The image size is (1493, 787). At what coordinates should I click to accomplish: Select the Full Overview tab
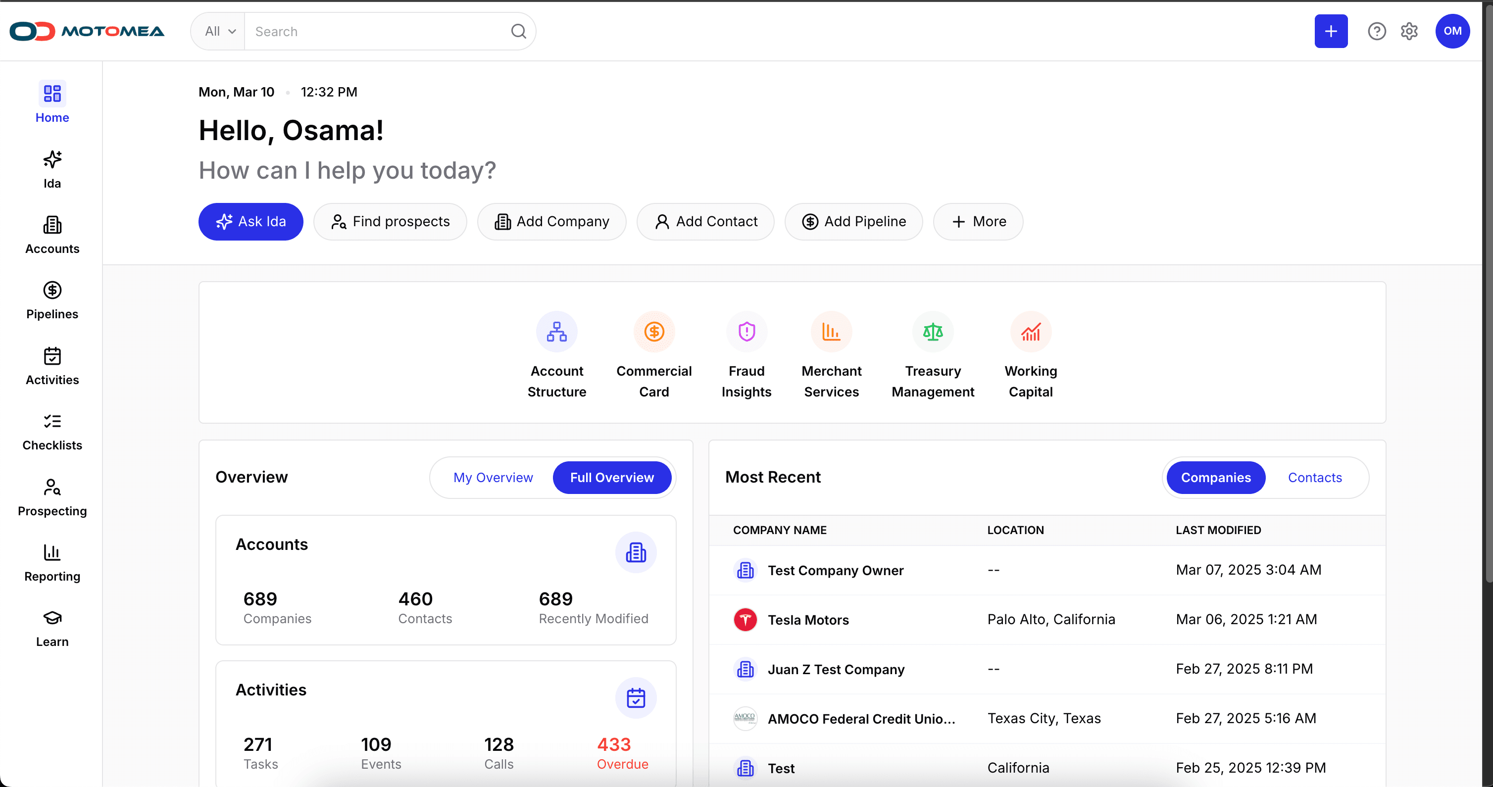(x=611, y=478)
